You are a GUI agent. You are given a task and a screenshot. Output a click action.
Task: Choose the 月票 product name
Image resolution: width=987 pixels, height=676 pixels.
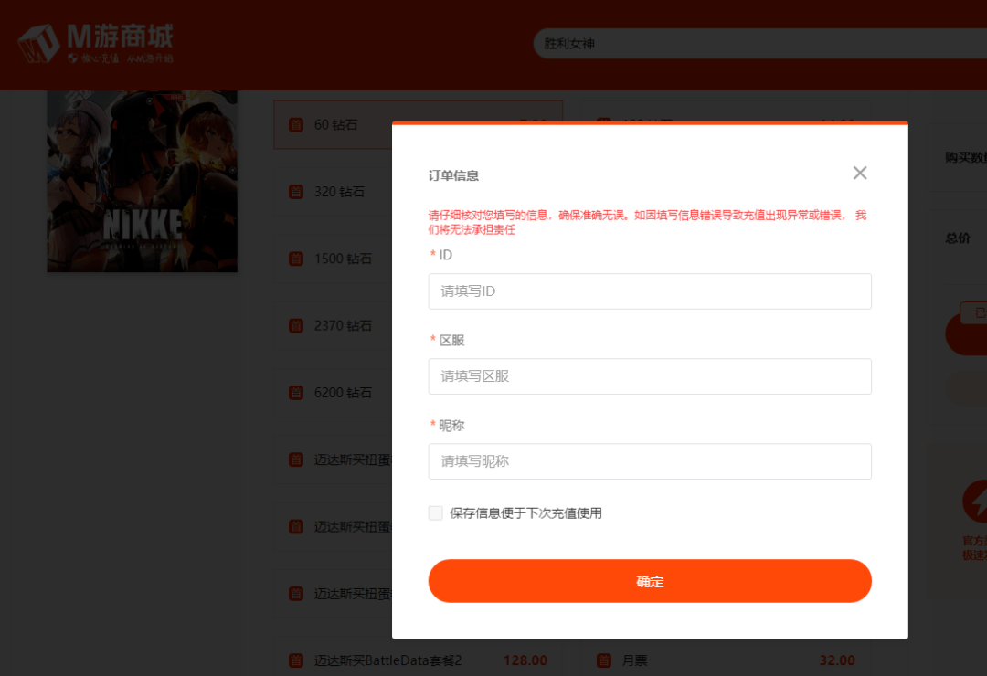tap(634, 660)
